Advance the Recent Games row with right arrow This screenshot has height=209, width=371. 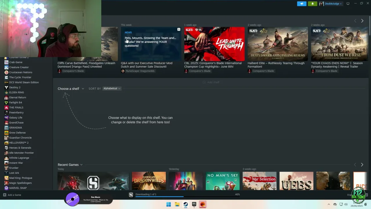pyautogui.click(x=362, y=165)
